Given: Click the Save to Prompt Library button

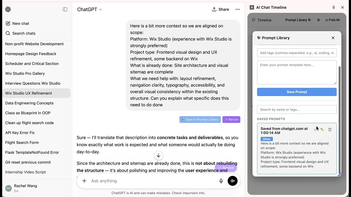Looking at the screenshot, I should click(x=200, y=120).
